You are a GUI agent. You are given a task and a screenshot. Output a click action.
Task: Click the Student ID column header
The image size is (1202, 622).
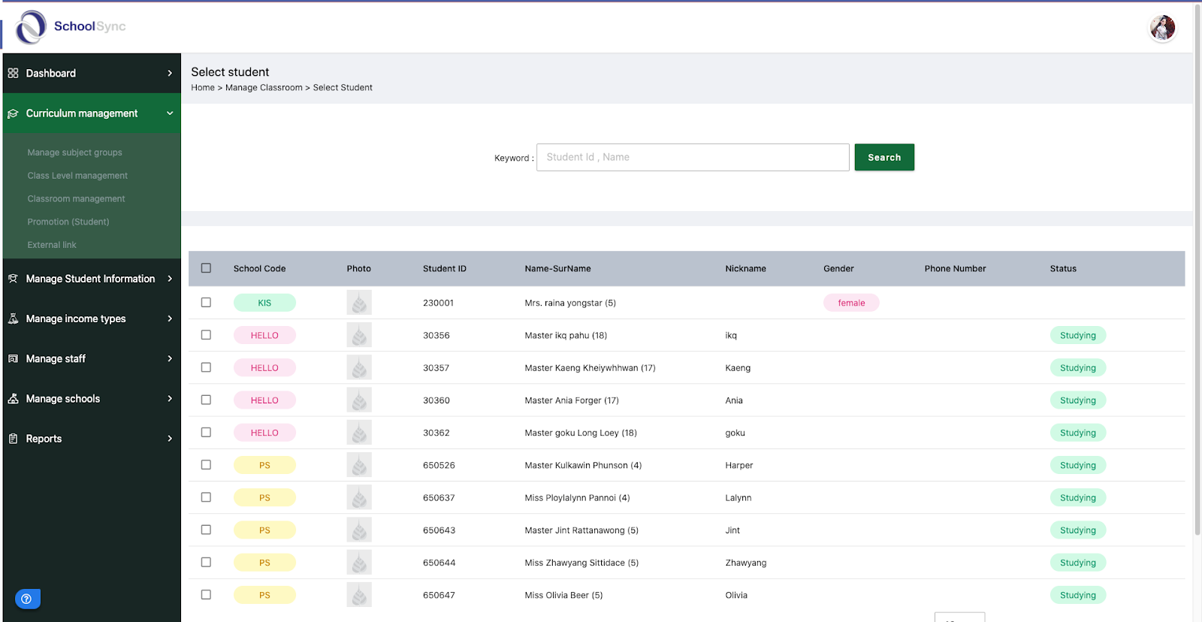pyautogui.click(x=445, y=269)
